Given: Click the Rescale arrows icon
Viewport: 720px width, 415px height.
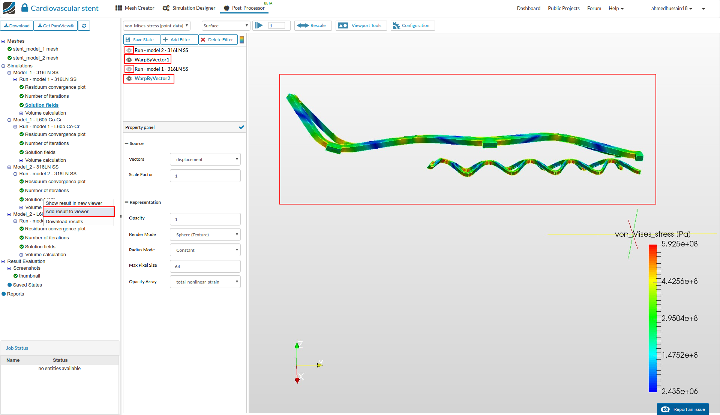Looking at the screenshot, I should pos(303,25).
